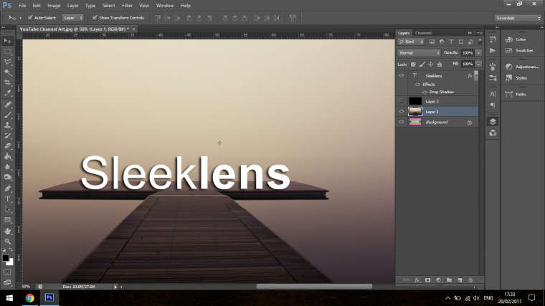This screenshot has height=306, width=545.
Task: Open the Swatches panel
Action: coord(524,50)
